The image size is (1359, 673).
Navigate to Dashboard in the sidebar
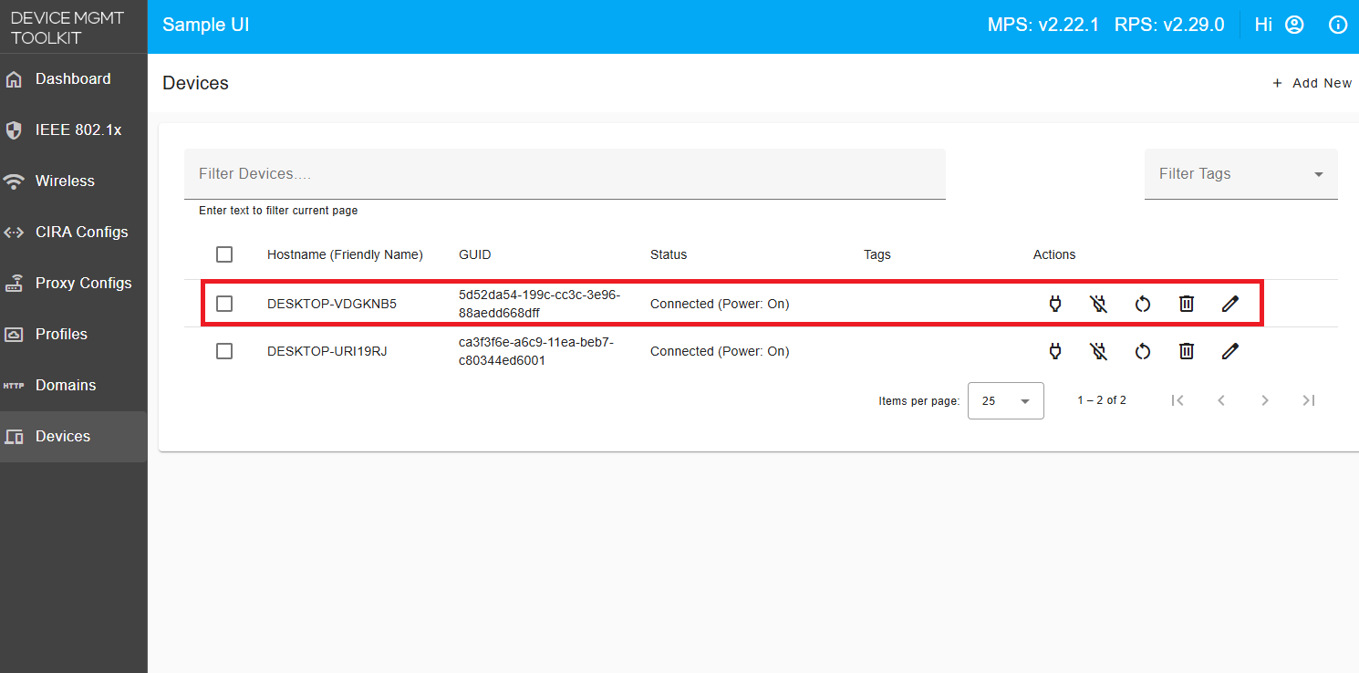[73, 78]
